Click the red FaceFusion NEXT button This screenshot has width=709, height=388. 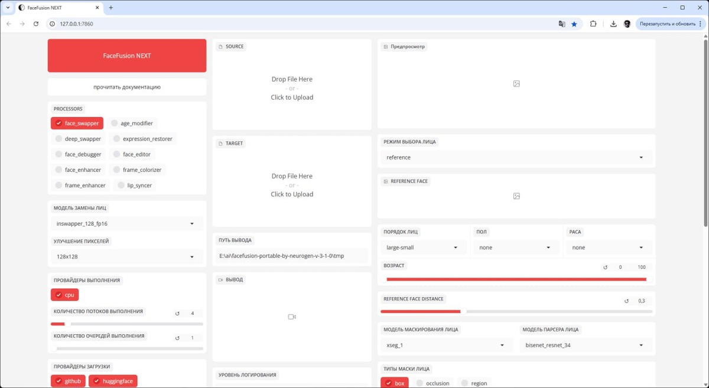[x=127, y=56]
